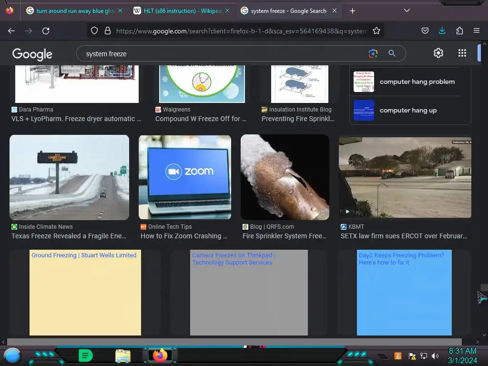Open the network tray icon
488x366 pixels.
[x=424, y=356]
